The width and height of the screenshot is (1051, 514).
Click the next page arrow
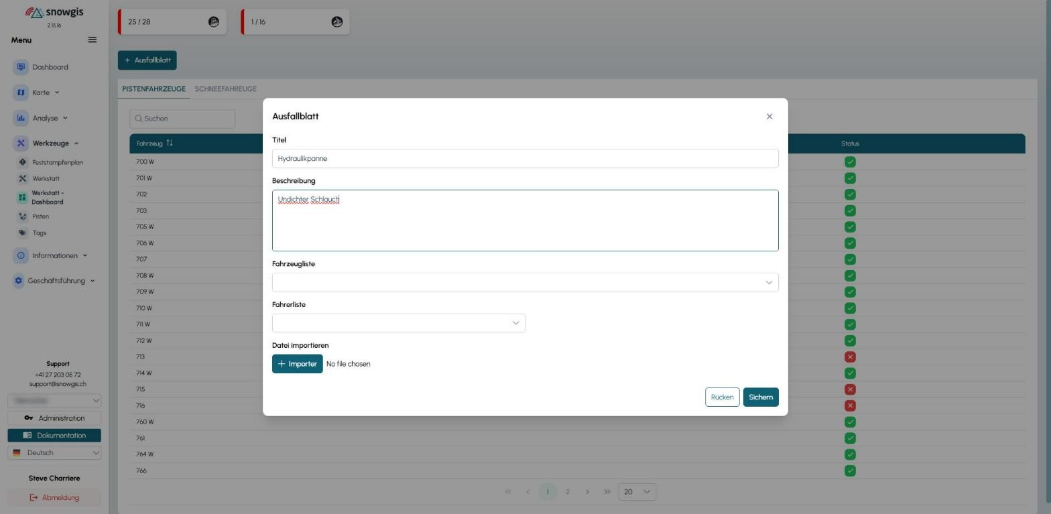587,492
